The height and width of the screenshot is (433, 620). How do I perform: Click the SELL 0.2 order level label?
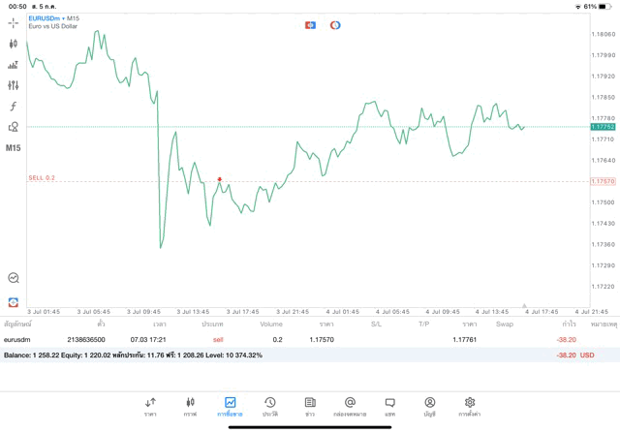point(42,178)
